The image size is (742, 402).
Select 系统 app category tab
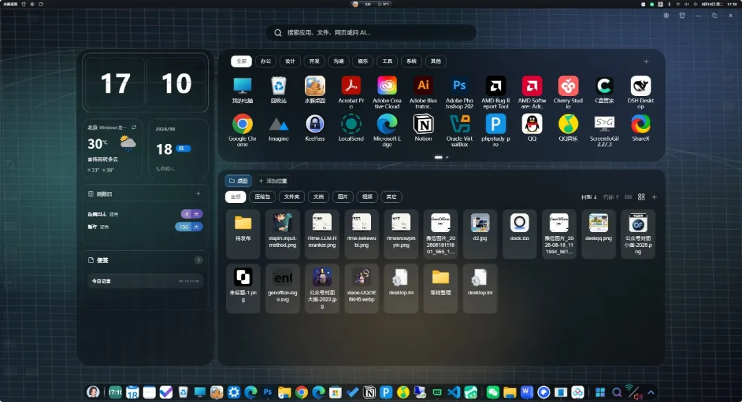click(412, 62)
